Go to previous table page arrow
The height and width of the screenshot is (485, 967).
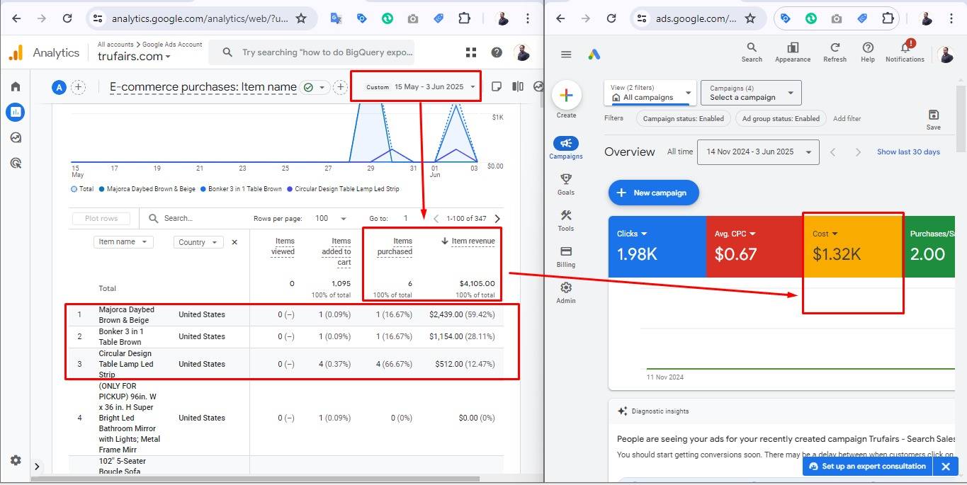tap(436, 219)
